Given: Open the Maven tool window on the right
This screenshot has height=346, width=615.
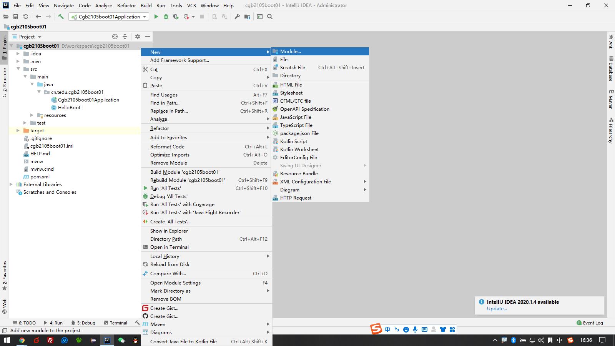Looking at the screenshot, I should [x=611, y=100].
